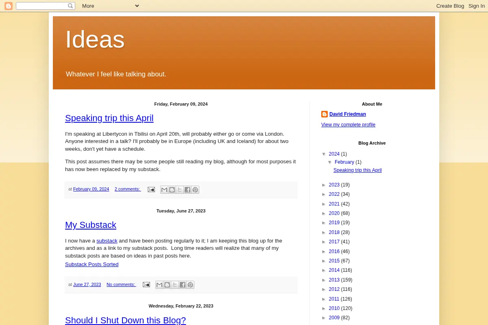Click the February 09, 2024 timestamp link
Viewport: 488px width, 325px height.
tap(91, 189)
